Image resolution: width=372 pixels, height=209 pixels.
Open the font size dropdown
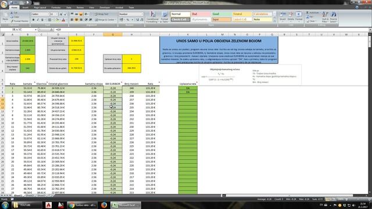click(57, 14)
